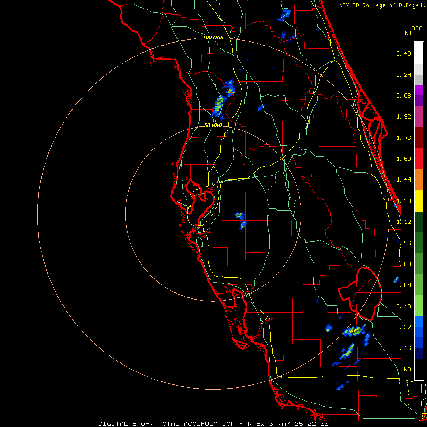Select the light green legend swatch at 0.48

coord(419,306)
